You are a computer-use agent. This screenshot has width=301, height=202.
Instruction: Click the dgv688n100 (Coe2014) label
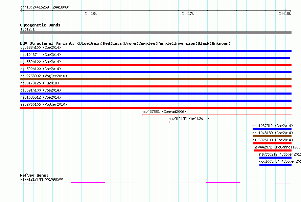(41, 47)
